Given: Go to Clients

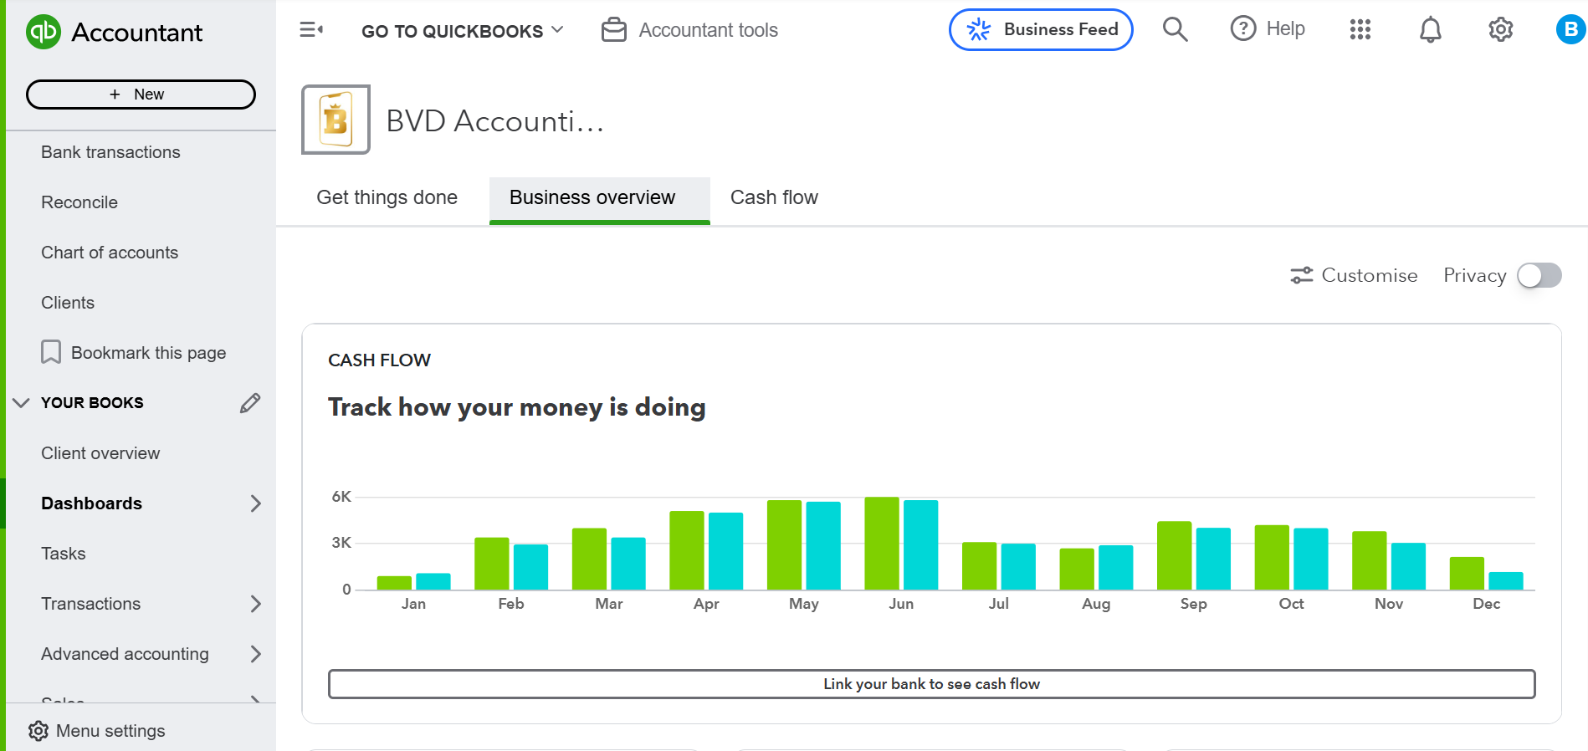Looking at the screenshot, I should [x=68, y=303].
